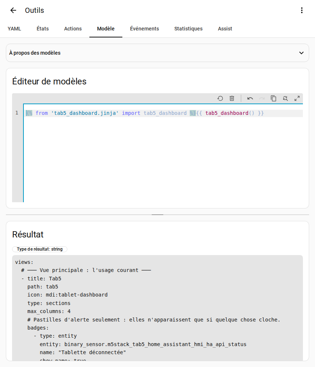
Task: Copy template contents with the copy icon
Action: 273,98
